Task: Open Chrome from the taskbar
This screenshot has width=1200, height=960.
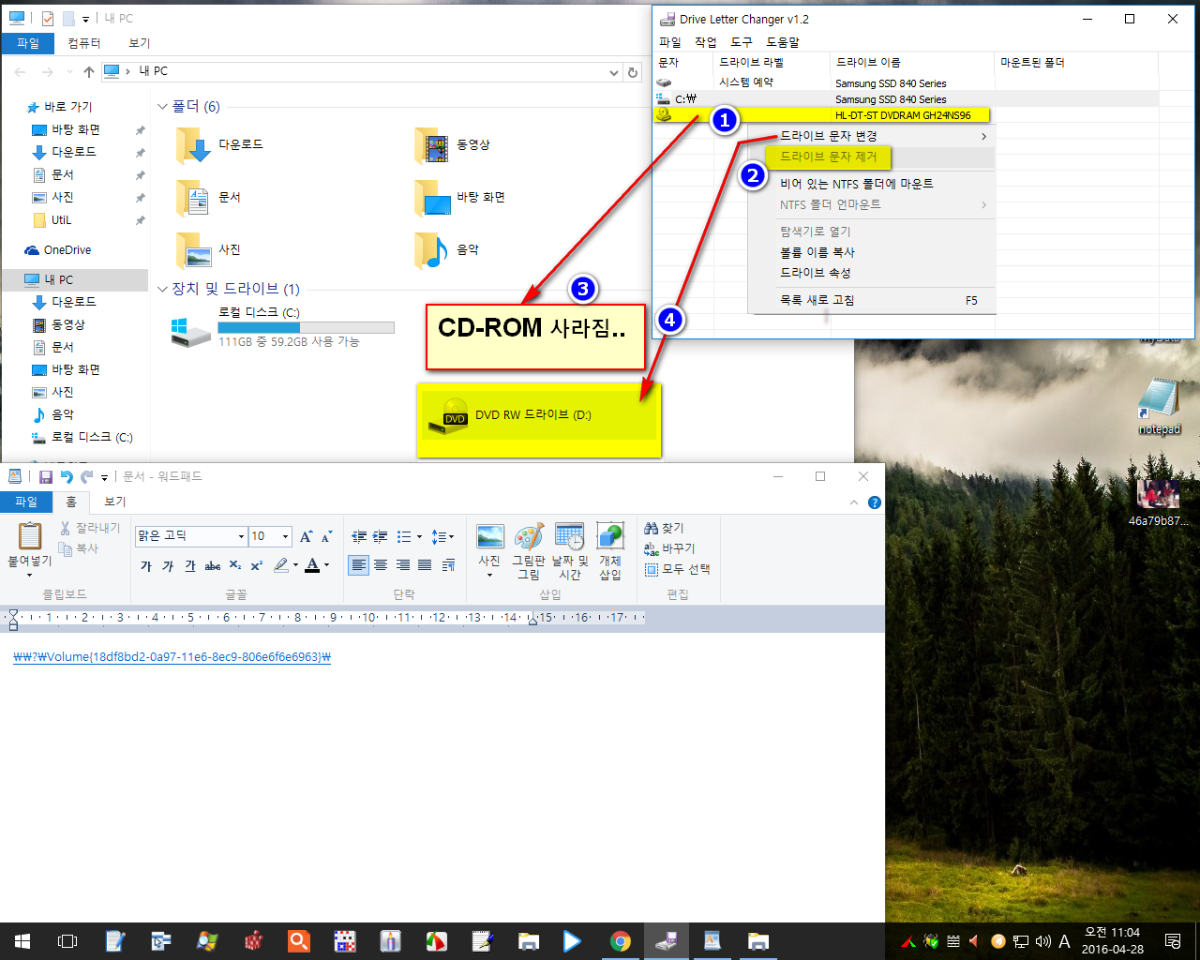Action: 620,941
